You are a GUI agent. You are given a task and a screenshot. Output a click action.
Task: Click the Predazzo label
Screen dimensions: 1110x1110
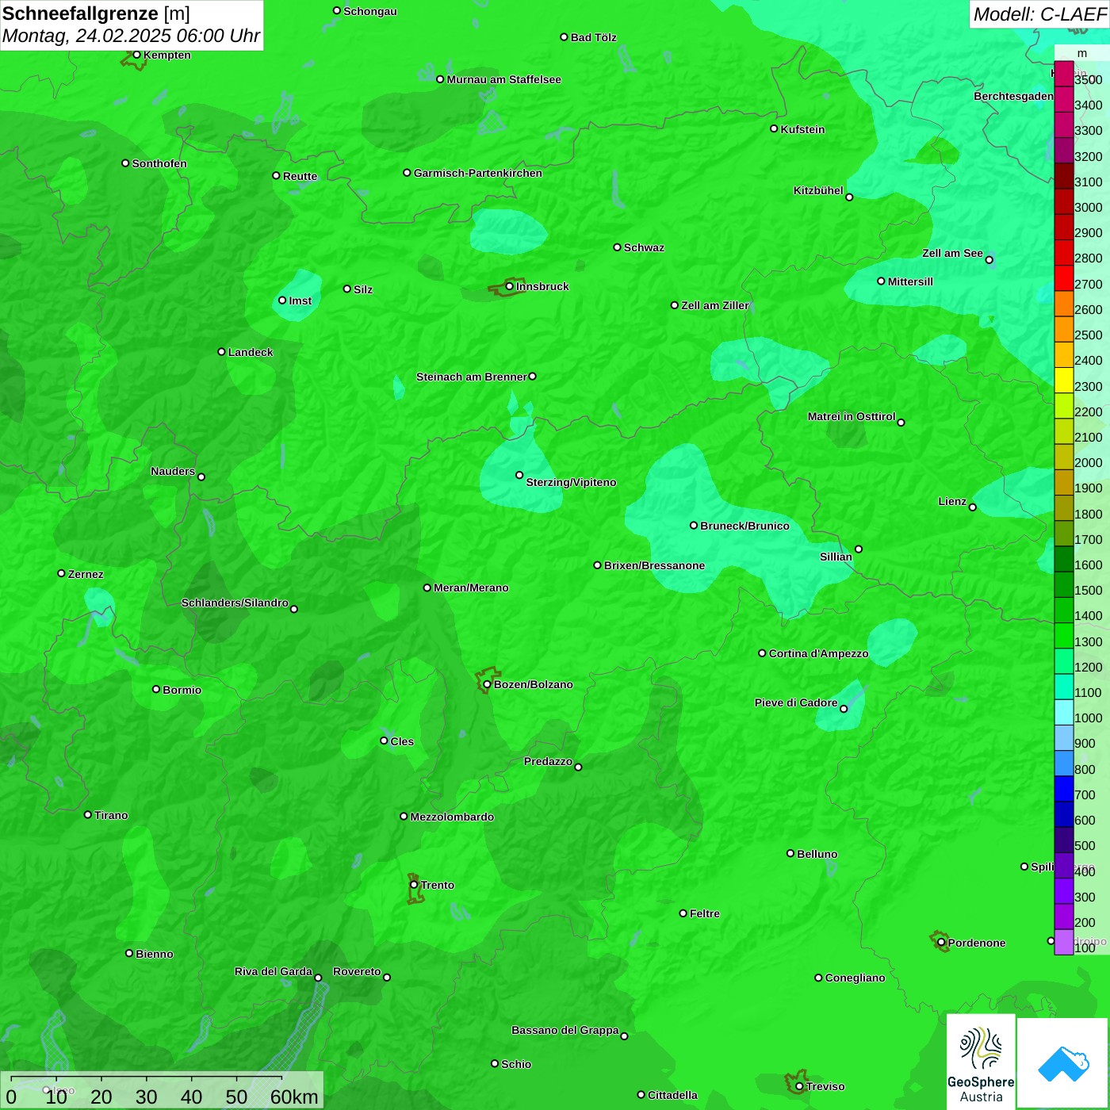[548, 761]
